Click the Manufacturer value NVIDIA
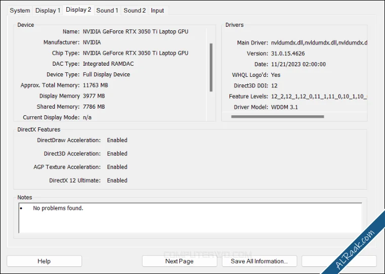 92,42
